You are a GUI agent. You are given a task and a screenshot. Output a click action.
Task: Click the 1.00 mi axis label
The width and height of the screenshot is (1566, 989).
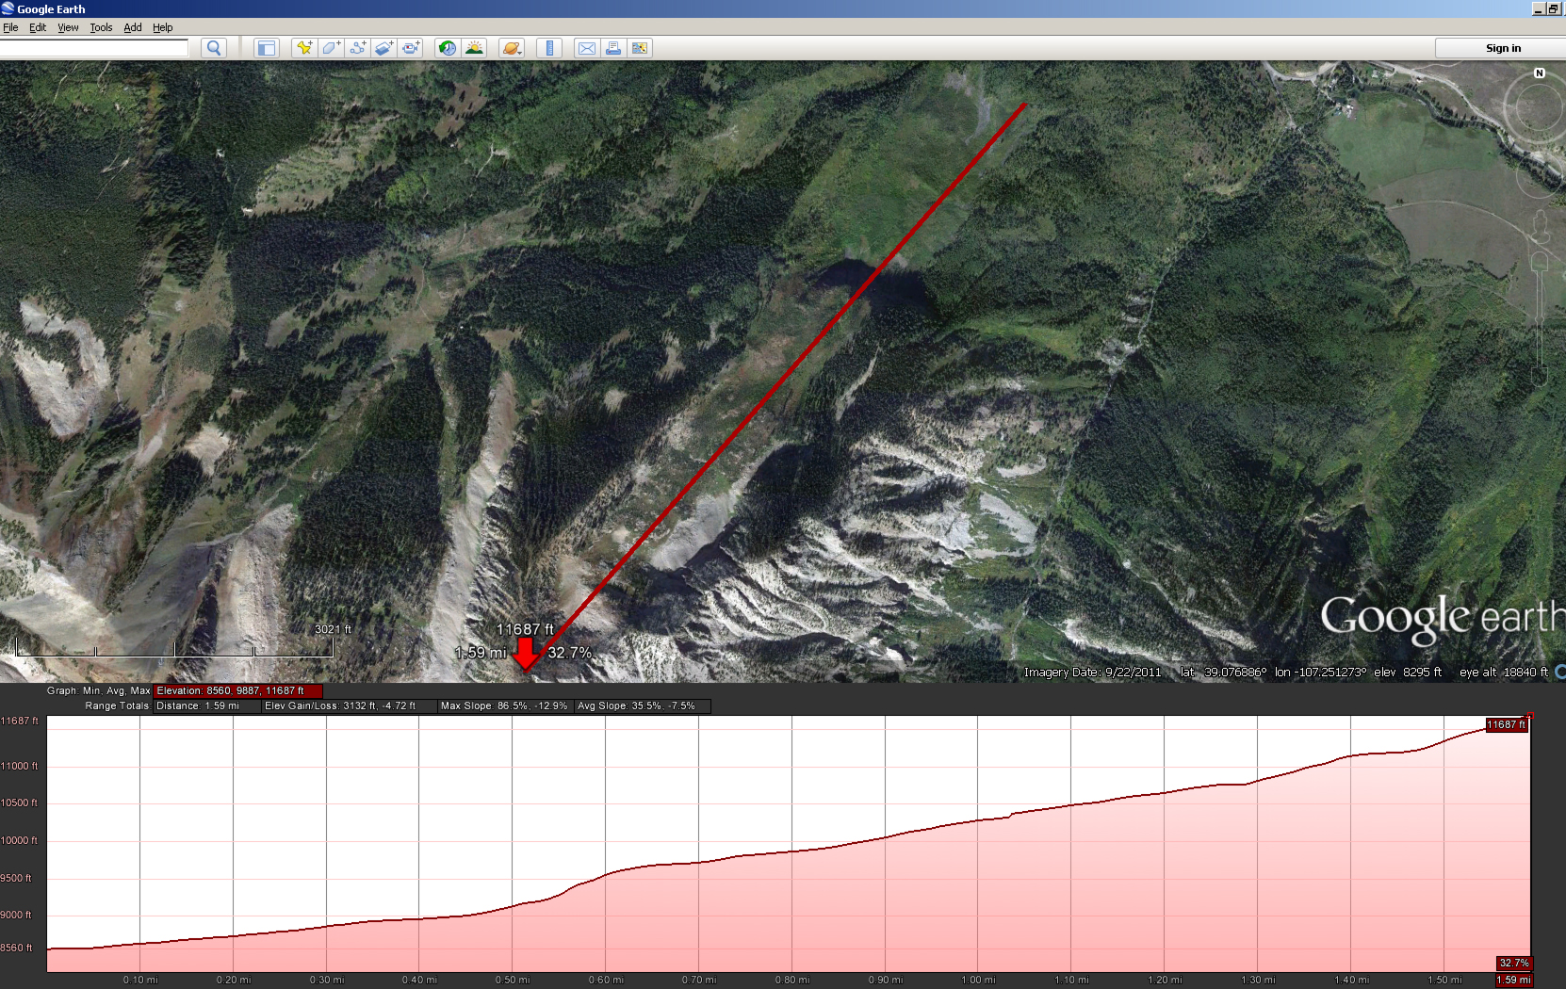pos(978,980)
